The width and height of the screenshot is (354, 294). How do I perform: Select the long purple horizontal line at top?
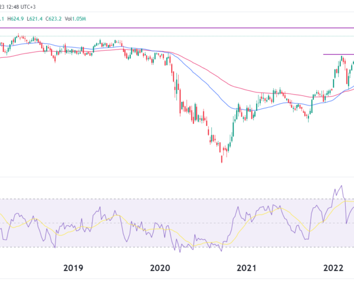177,28
